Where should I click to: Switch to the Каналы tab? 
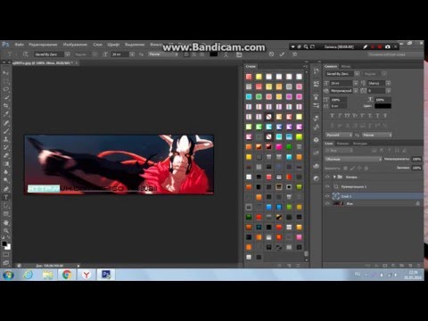[342, 144]
